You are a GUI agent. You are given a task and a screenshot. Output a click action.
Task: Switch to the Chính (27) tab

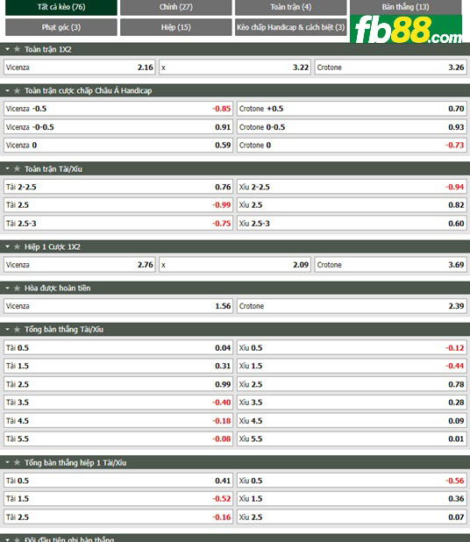pyautogui.click(x=176, y=7)
